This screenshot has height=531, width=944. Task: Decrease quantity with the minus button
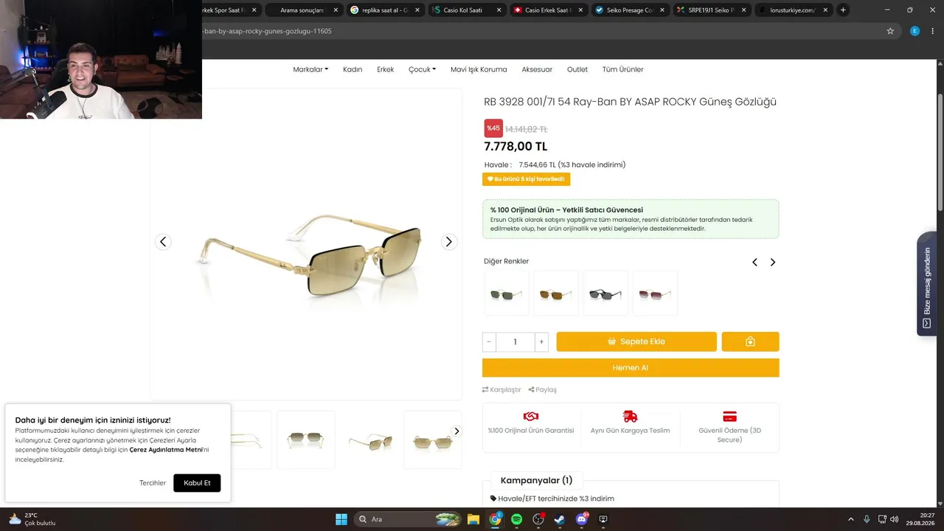tap(489, 341)
